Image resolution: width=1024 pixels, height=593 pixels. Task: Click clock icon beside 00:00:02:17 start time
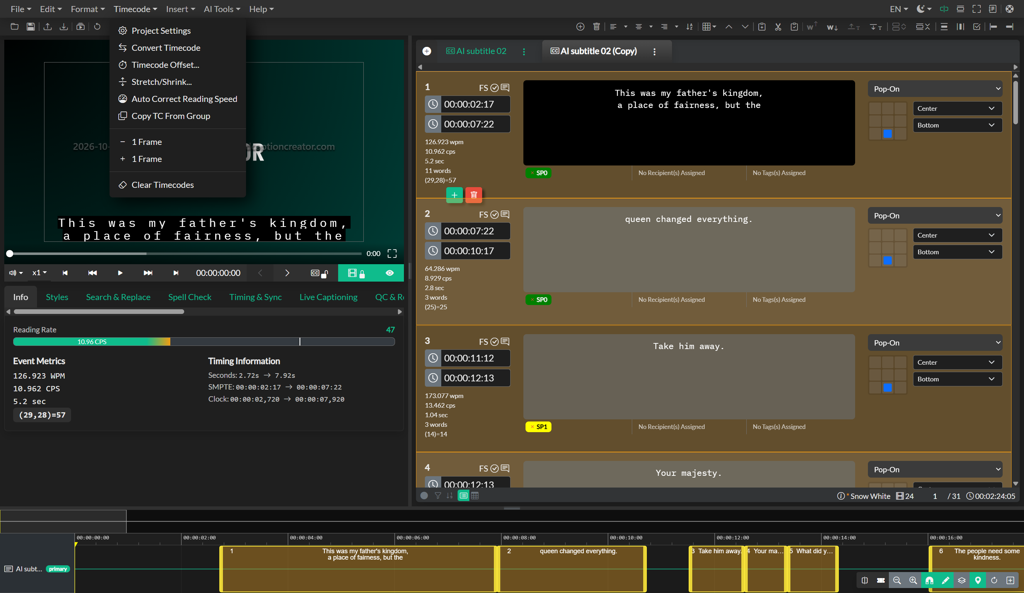(x=433, y=104)
